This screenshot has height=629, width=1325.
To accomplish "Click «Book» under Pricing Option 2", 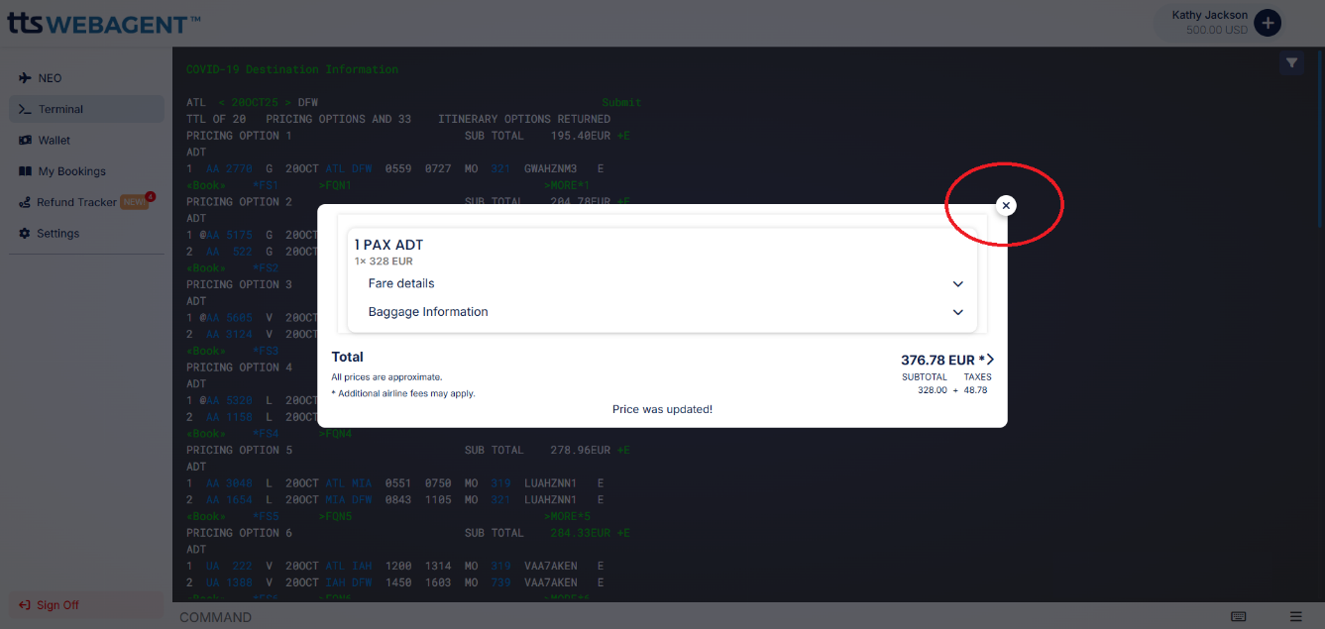I will click(206, 267).
